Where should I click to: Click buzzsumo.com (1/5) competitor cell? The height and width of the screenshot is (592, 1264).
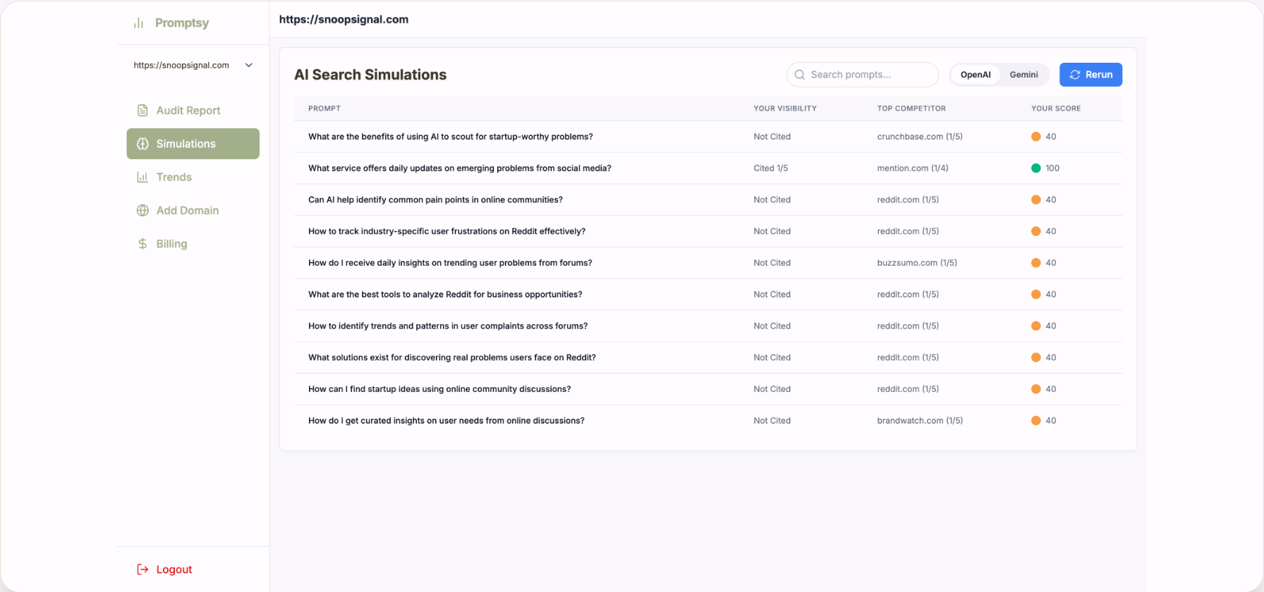[917, 263]
